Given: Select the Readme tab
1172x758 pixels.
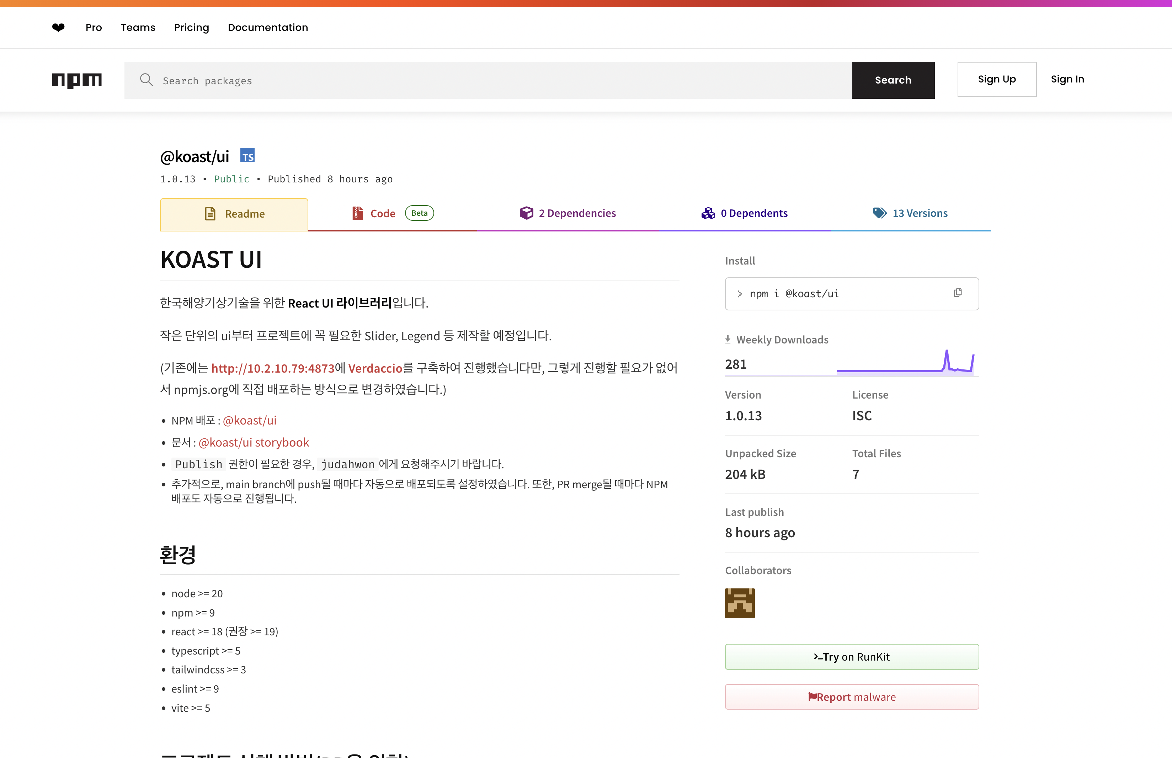Looking at the screenshot, I should 234,214.
